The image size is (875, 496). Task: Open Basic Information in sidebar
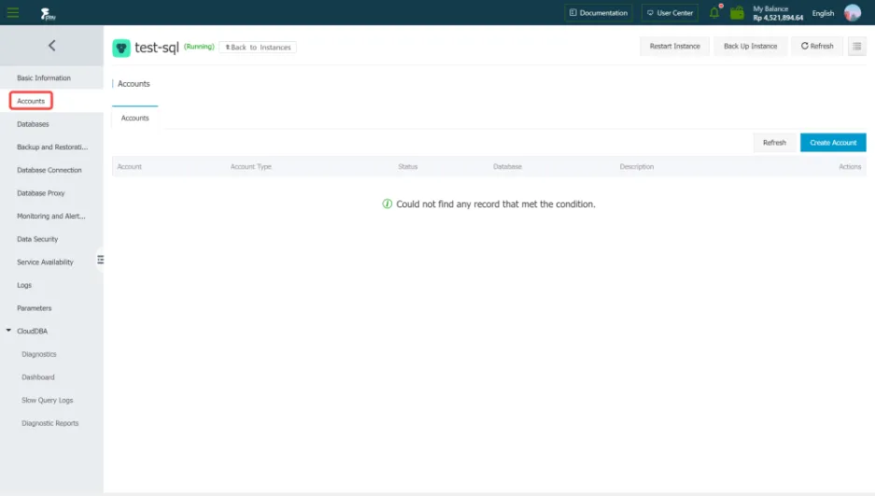[44, 78]
